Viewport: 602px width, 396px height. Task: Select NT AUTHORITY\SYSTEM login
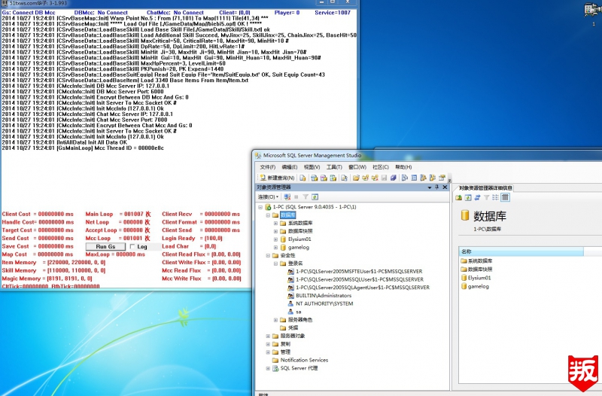324,304
